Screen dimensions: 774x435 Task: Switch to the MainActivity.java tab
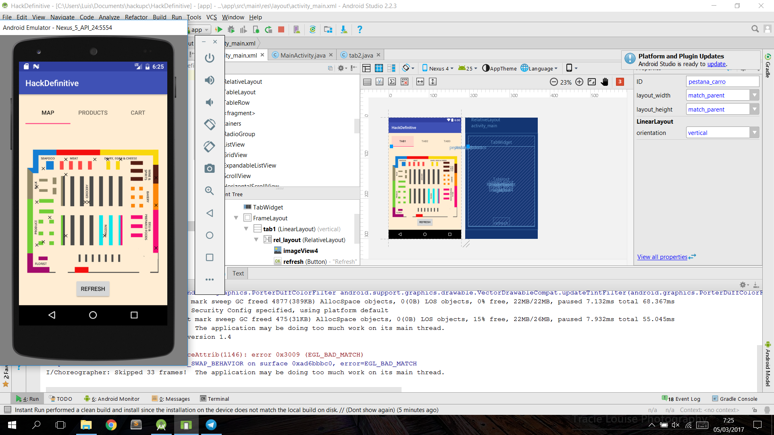point(302,55)
